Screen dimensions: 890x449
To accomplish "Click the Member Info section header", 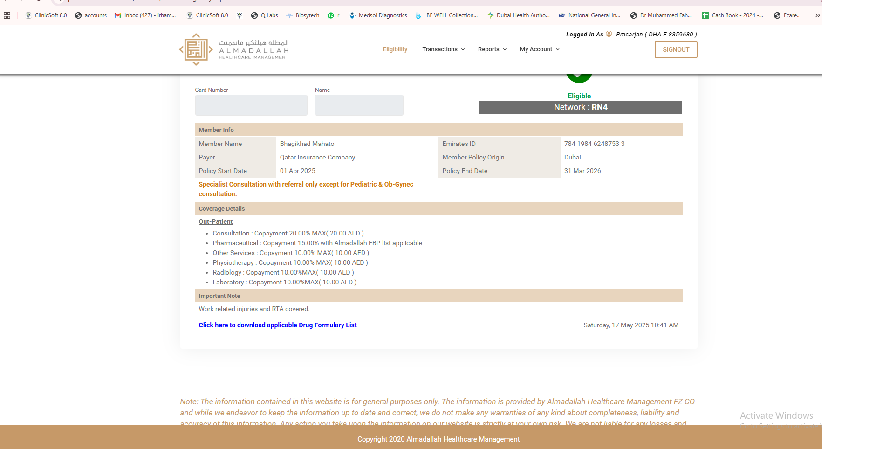I will [438, 130].
